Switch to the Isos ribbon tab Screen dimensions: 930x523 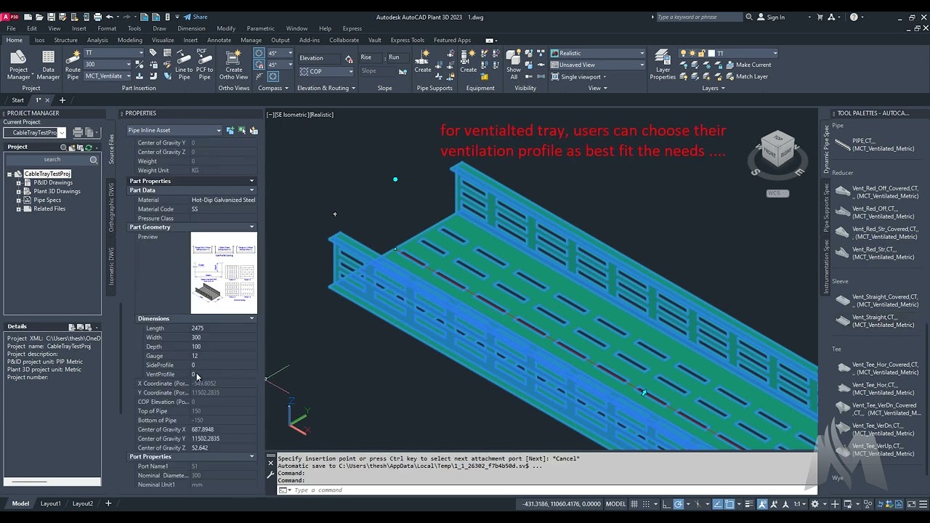[39, 40]
